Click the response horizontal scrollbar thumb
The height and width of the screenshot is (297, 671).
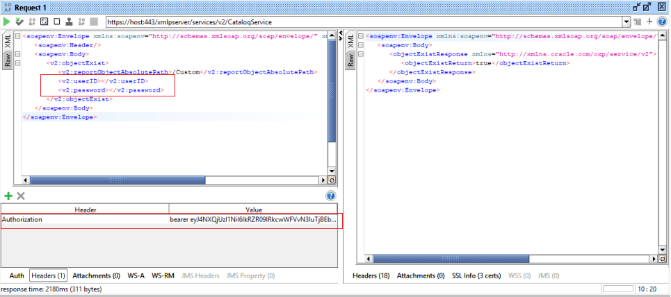451,259
